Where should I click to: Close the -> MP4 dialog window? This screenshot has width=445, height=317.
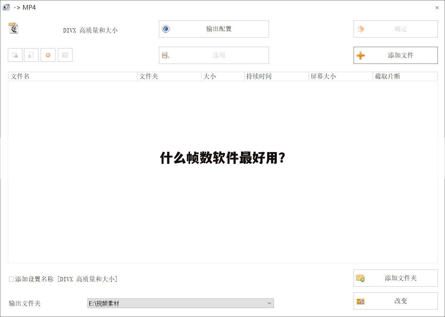point(437,7)
